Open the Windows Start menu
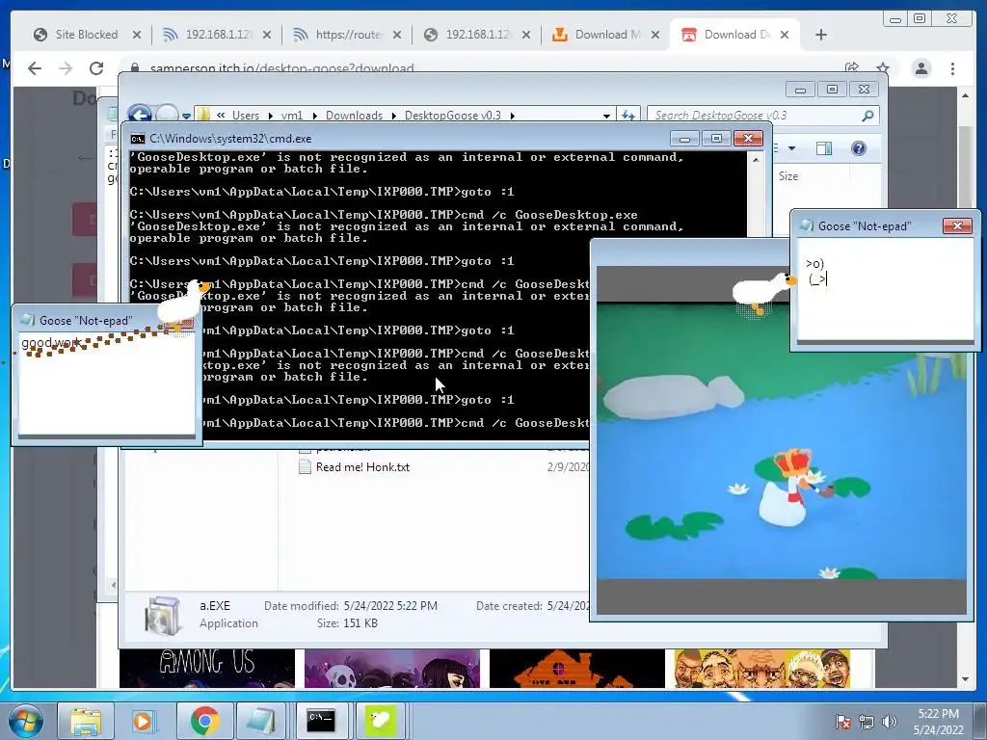 25,721
